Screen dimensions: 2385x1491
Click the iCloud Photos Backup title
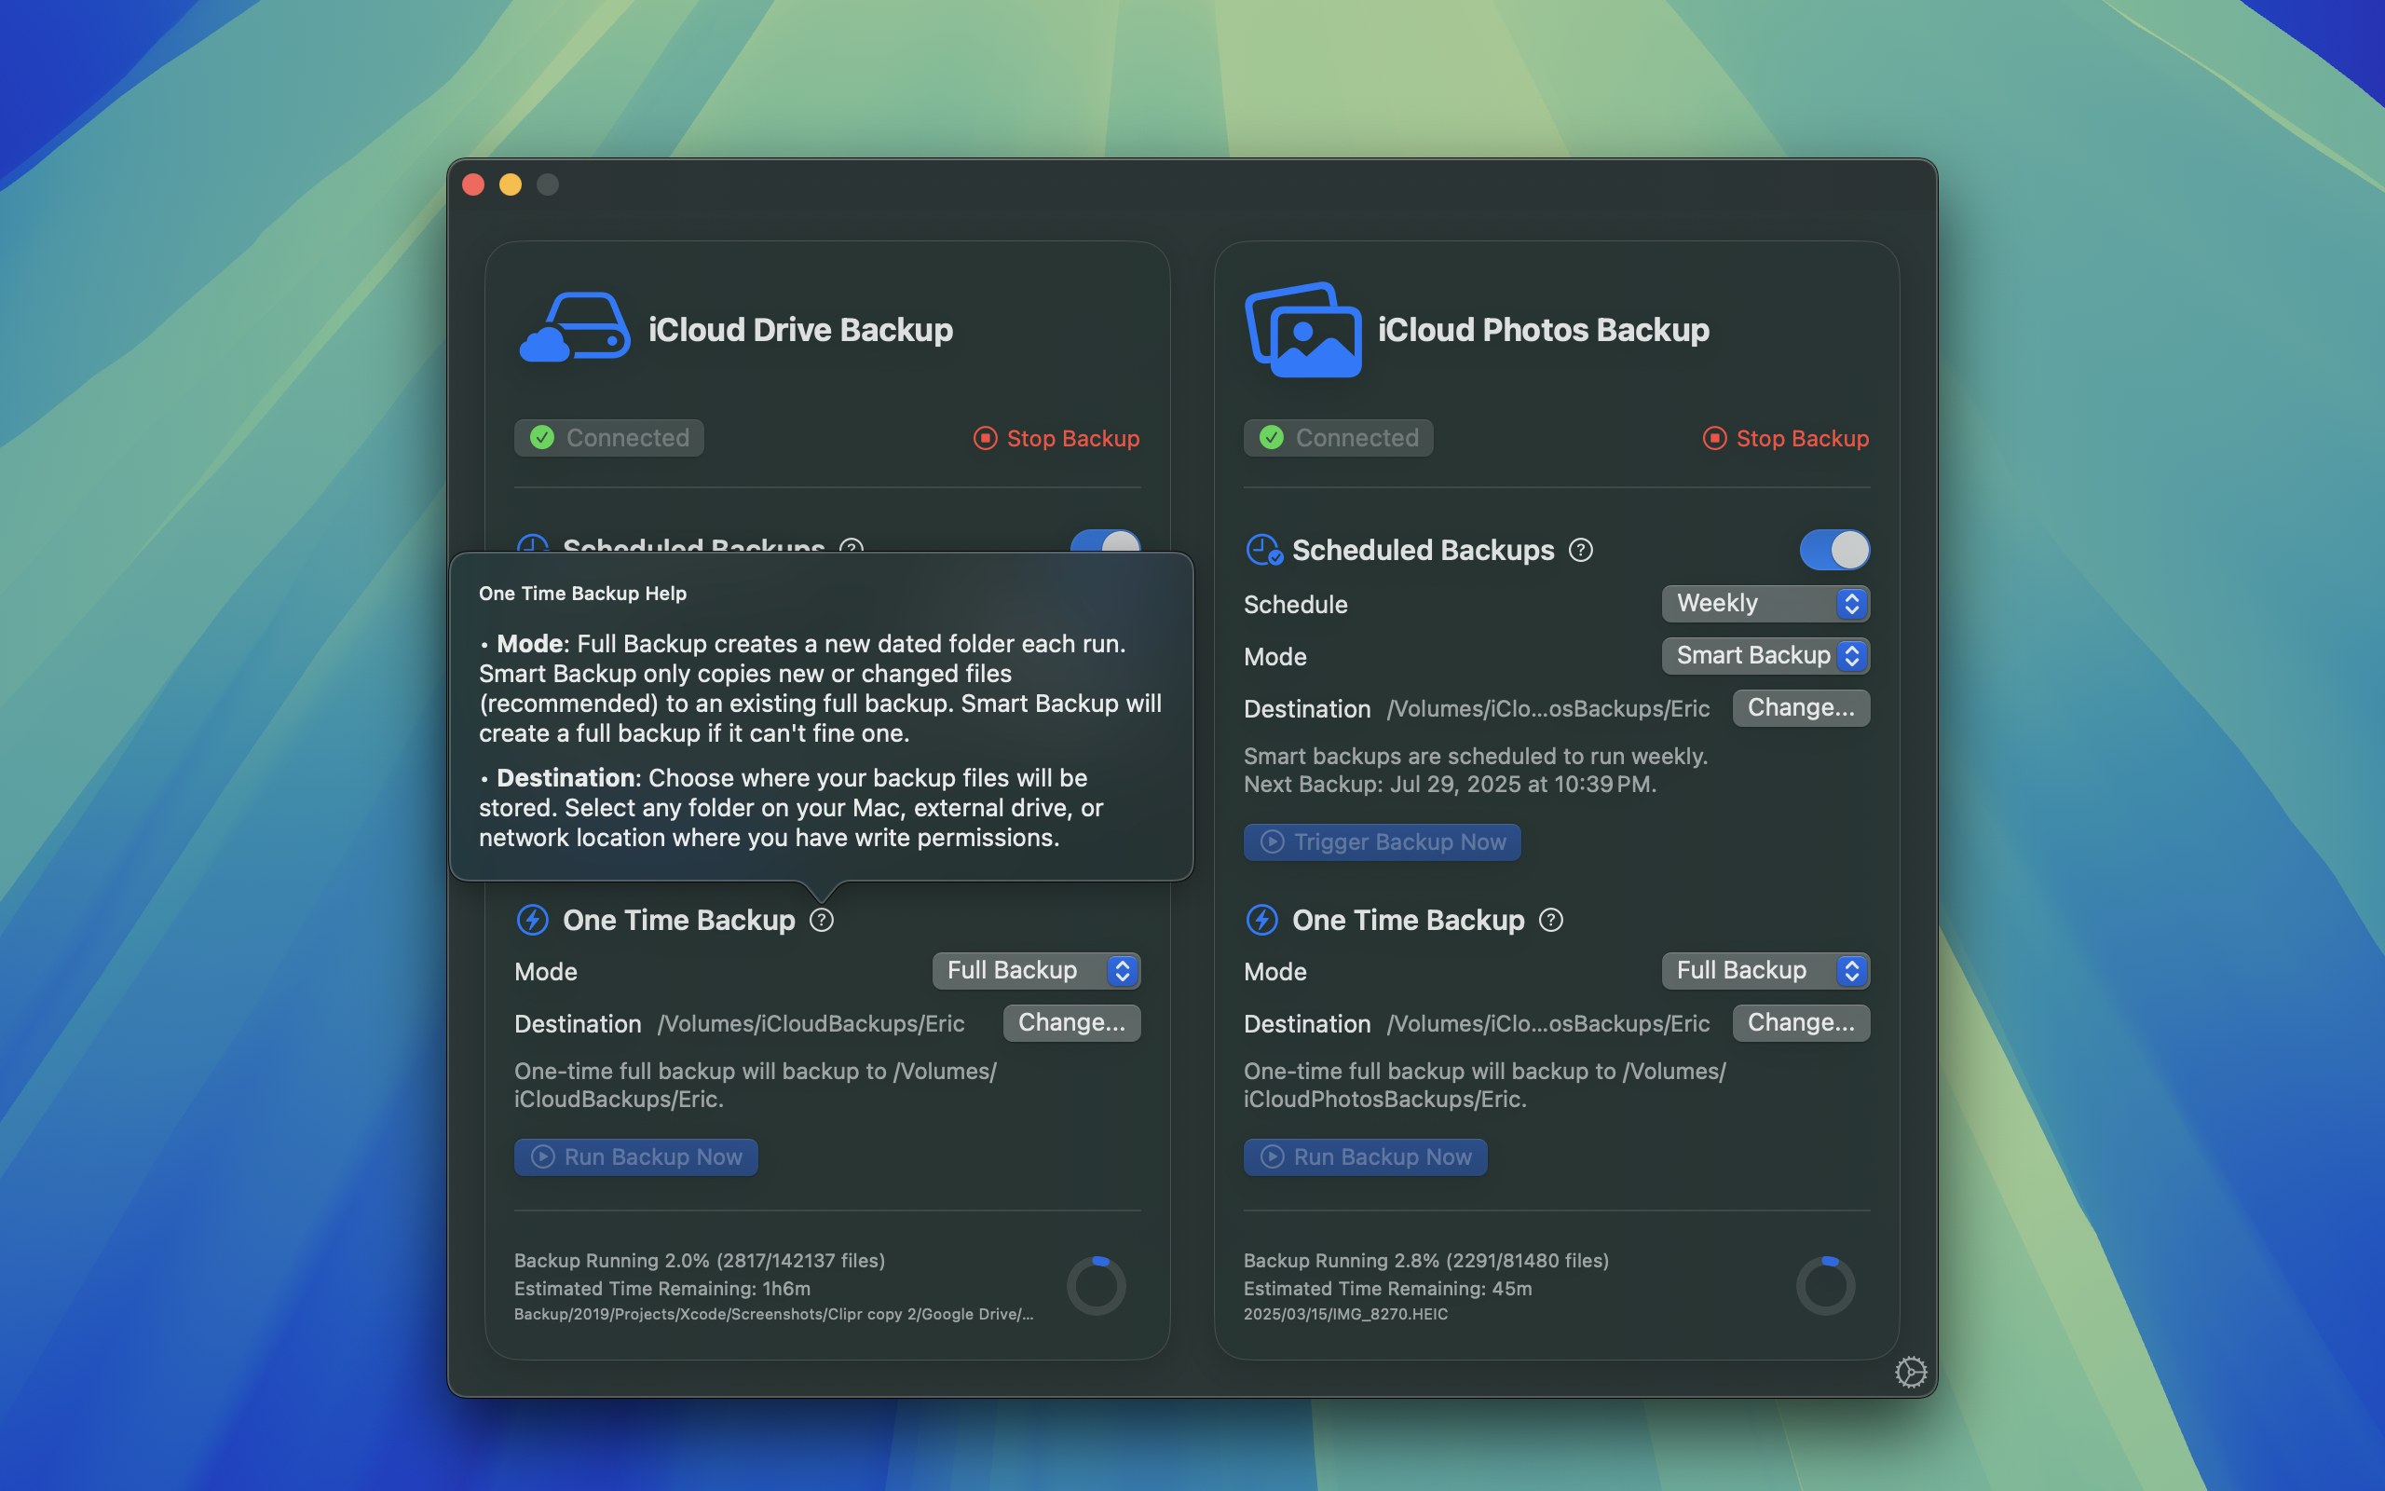(x=1544, y=329)
